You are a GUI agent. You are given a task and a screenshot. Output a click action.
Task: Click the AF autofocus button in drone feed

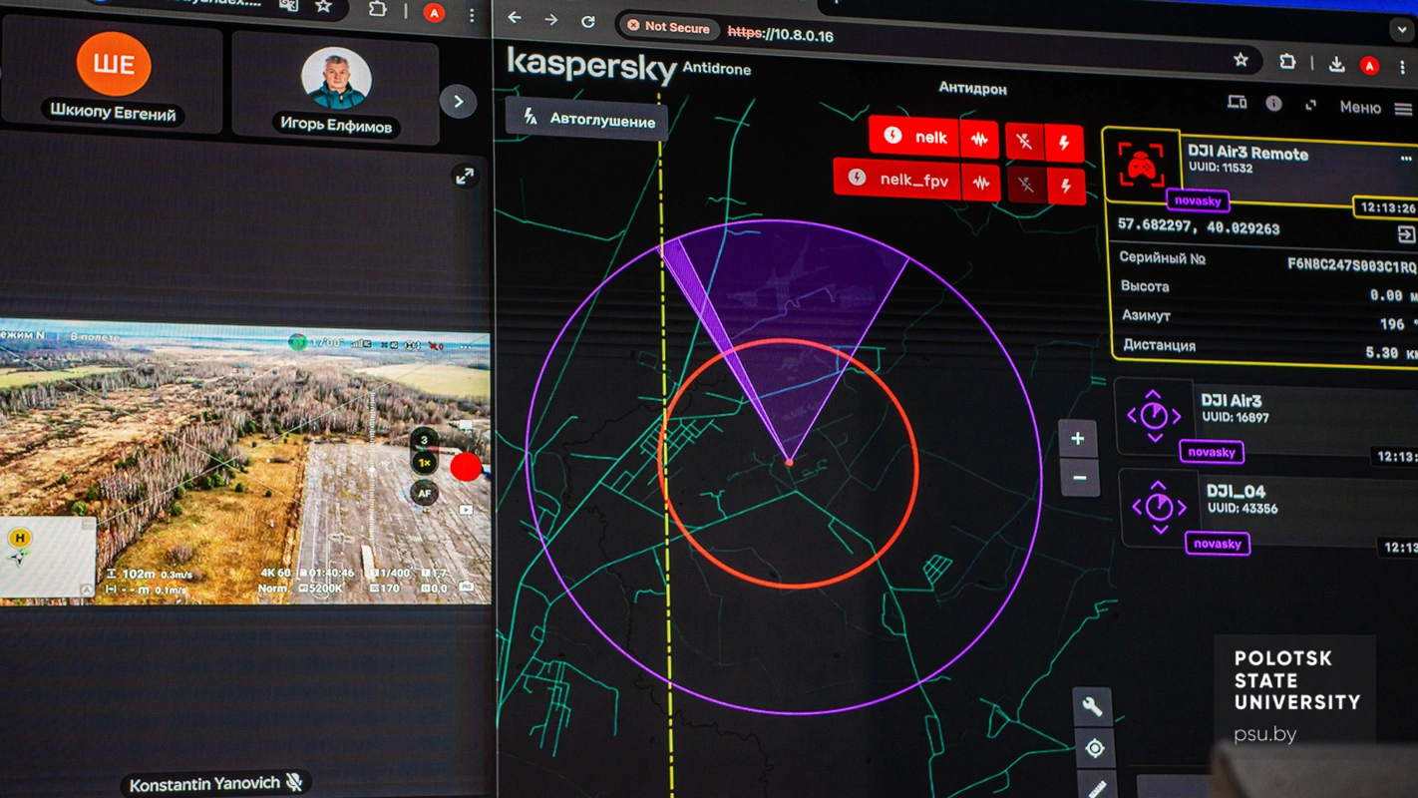click(x=424, y=492)
